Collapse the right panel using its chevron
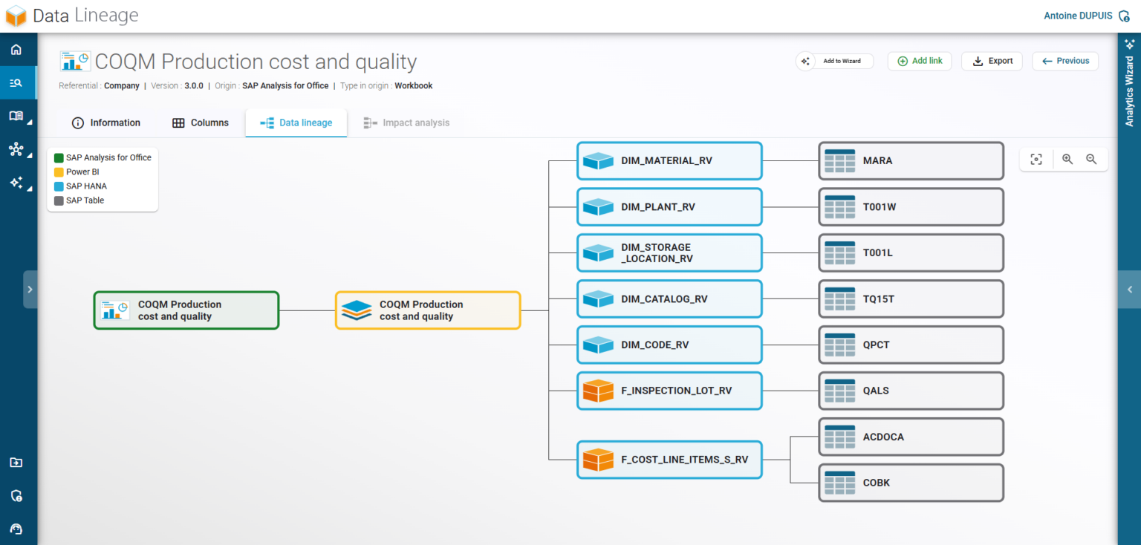1141x545 pixels. [x=1130, y=290]
